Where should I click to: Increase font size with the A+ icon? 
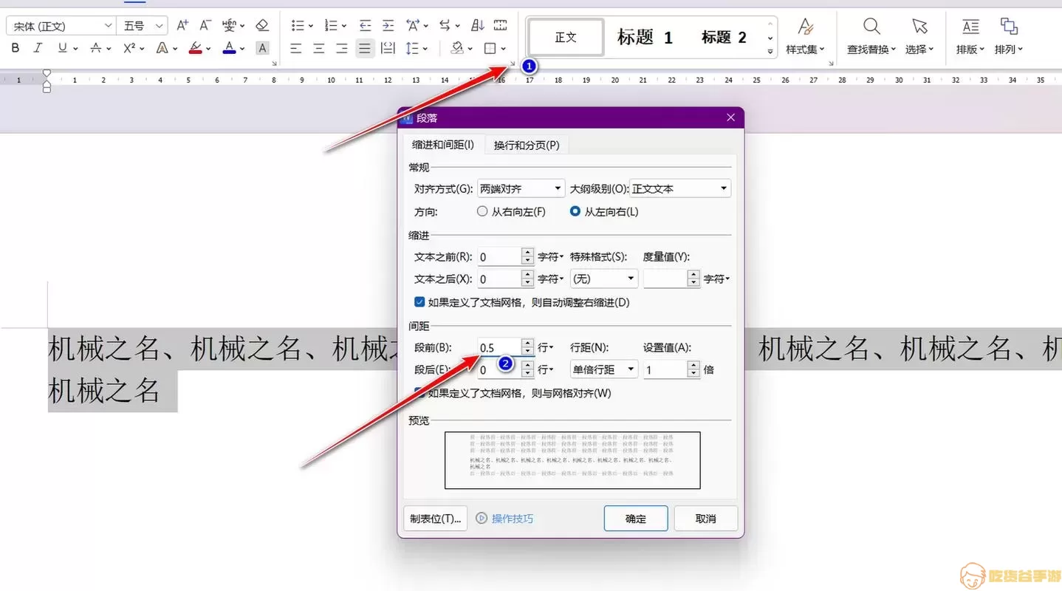pyautogui.click(x=182, y=26)
